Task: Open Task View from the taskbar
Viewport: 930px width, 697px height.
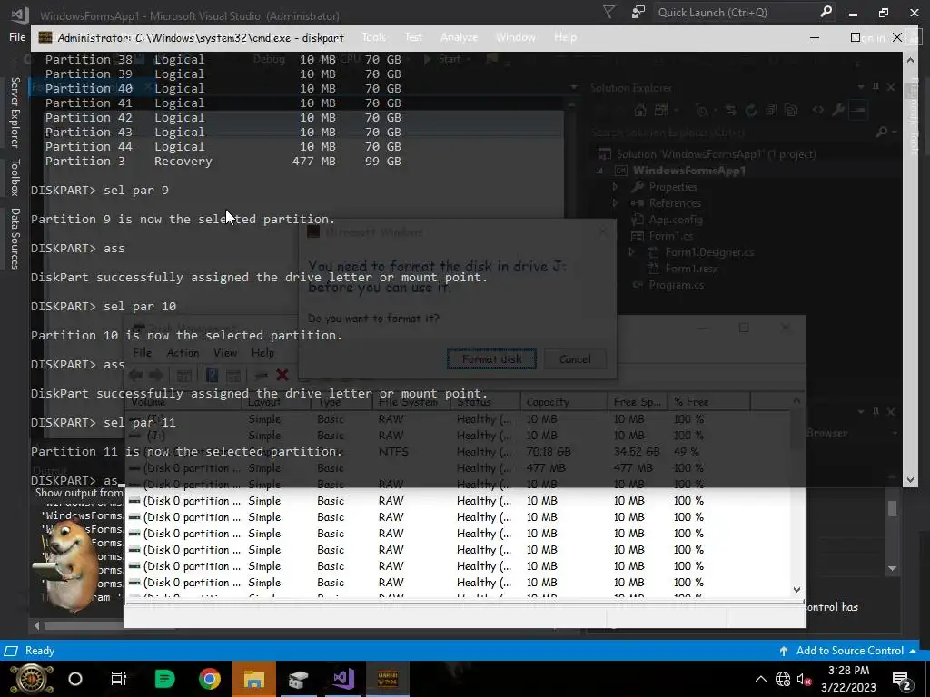Action: (x=119, y=679)
